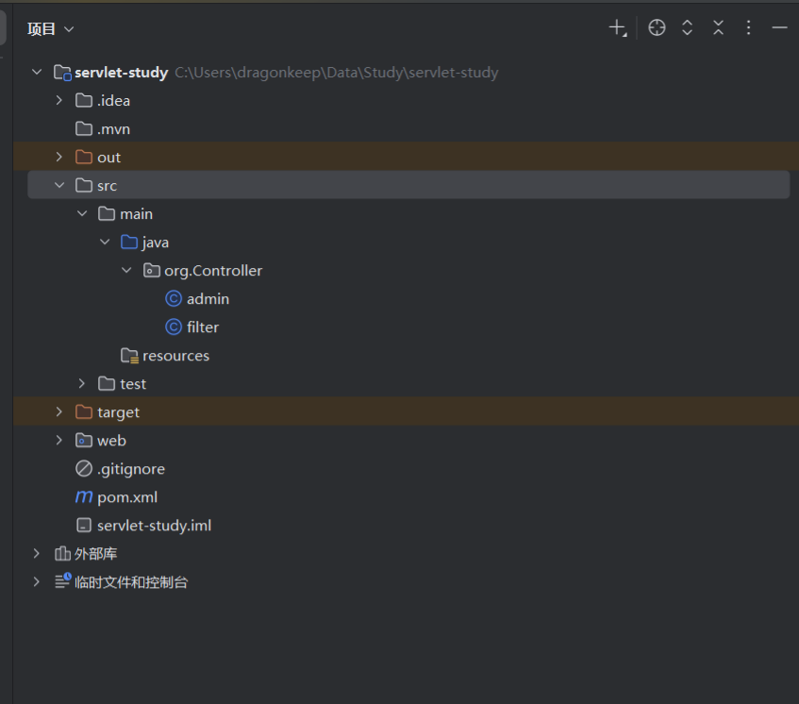Click the Collapse All icon in toolbar
Image resolution: width=799 pixels, height=704 pixels.
click(718, 28)
